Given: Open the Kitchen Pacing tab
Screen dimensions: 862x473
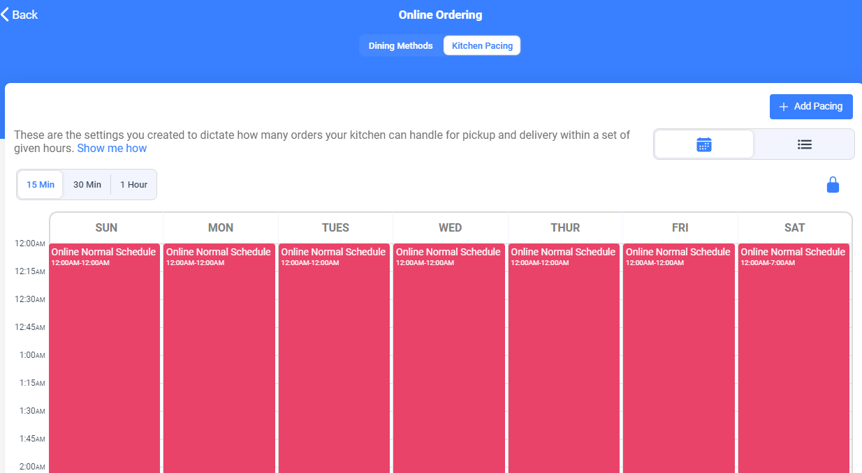Looking at the screenshot, I should tap(482, 46).
